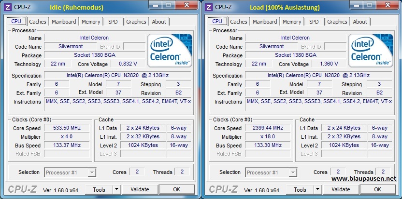The image size is (402, 199).
Task: Click Name field Intel Celeron in Idle window
Action: (94, 38)
